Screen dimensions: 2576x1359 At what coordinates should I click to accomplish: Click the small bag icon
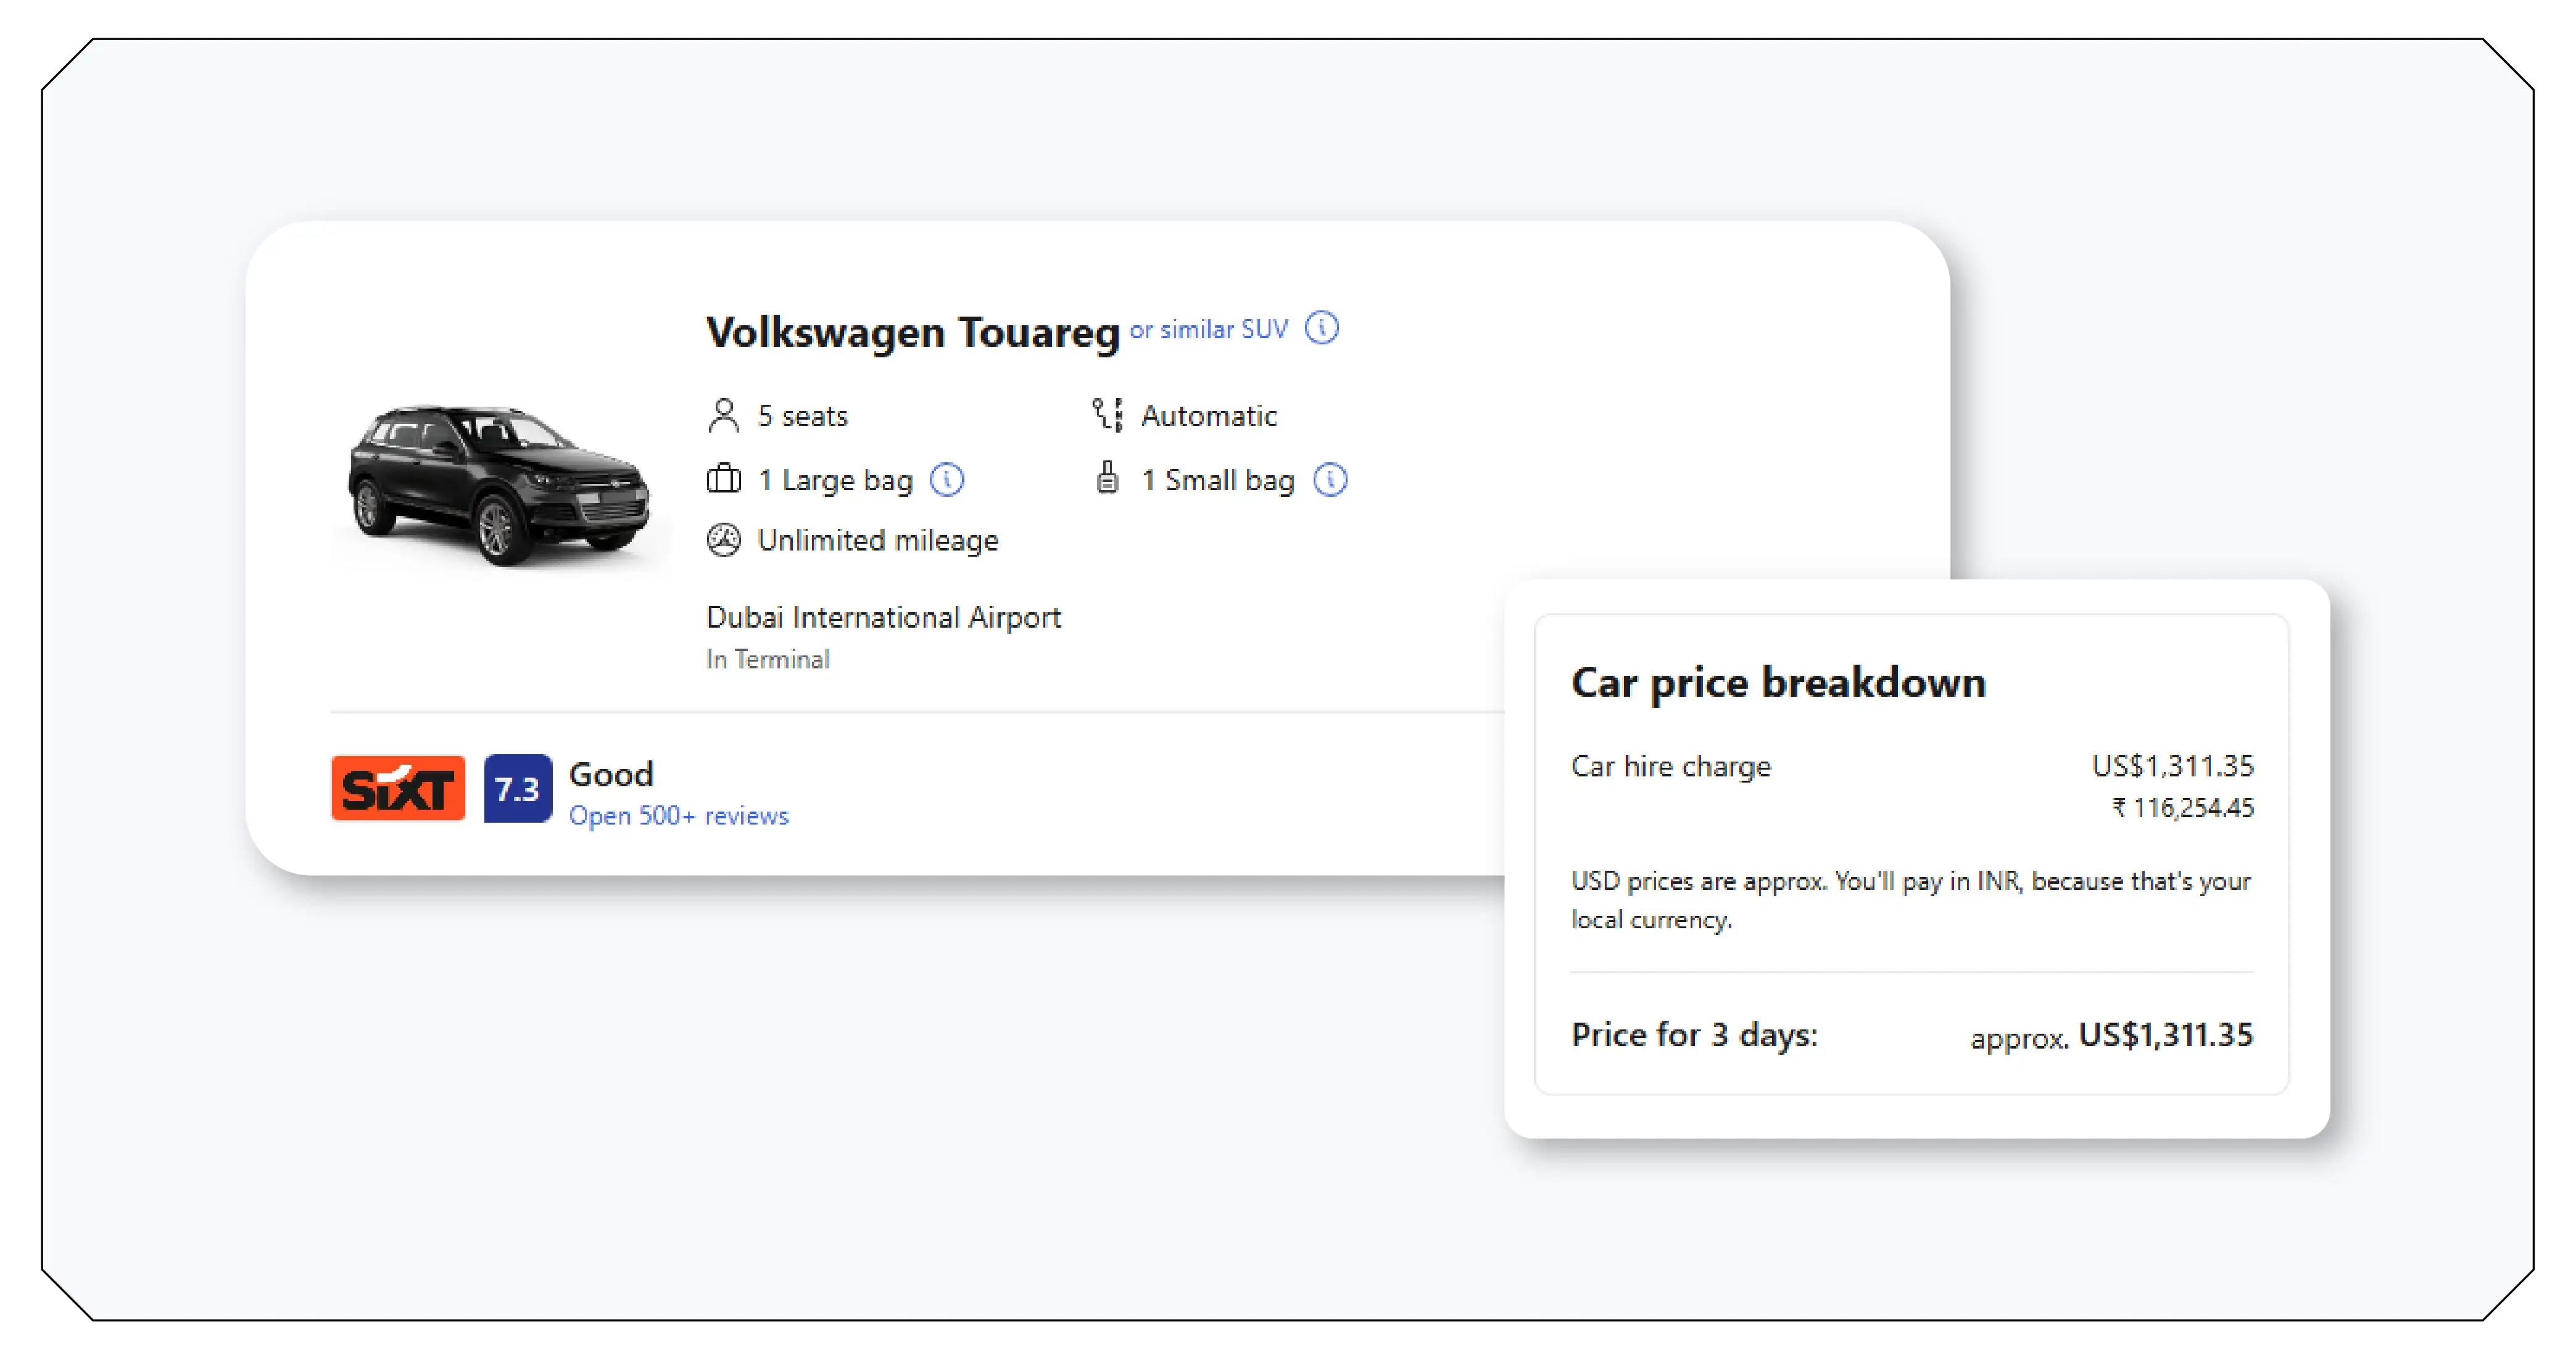pos(1108,479)
